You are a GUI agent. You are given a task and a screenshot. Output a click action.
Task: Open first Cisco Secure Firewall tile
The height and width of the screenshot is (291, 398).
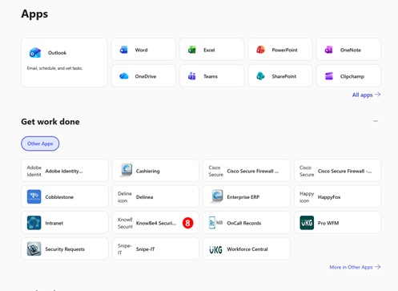(x=247, y=171)
